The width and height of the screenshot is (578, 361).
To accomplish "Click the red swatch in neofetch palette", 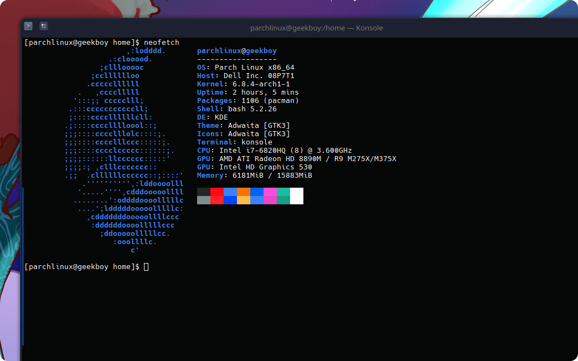I will [x=216, y=195].
